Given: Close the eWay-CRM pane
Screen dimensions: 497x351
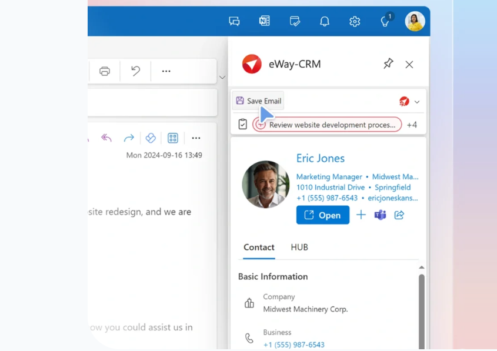Looking at the screenshot, I should pos(409,65).
